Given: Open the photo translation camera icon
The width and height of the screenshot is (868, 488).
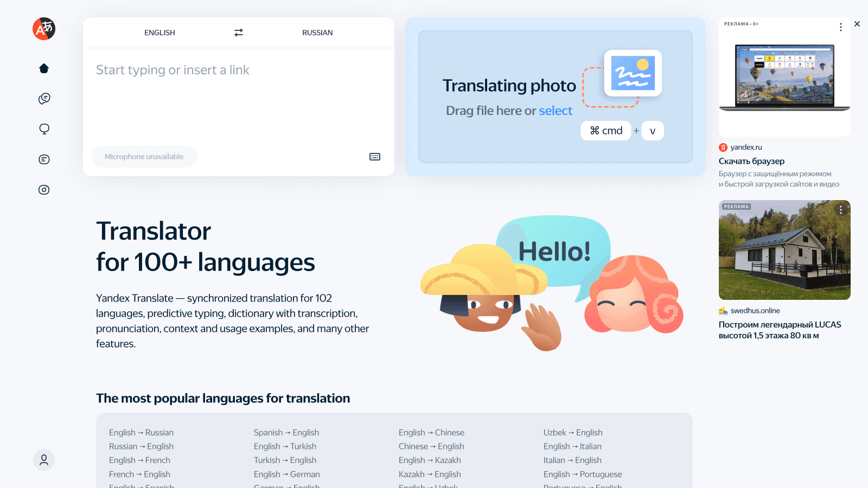Looking at the screenshot, I should [44, 190].
